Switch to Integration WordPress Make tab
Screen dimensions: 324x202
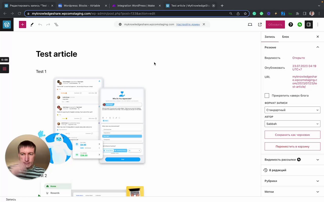(x=136, y=6)
